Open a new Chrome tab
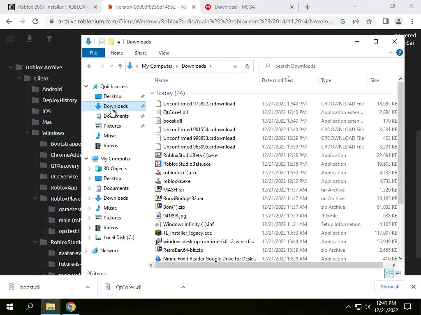 (x=308, y=7)
